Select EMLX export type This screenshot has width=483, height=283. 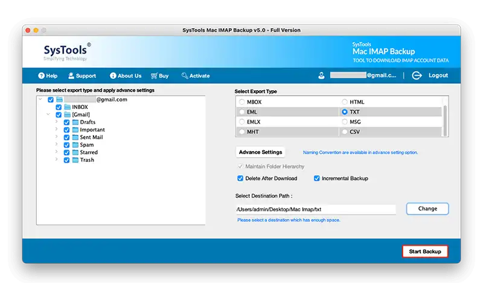coord(242,122)
